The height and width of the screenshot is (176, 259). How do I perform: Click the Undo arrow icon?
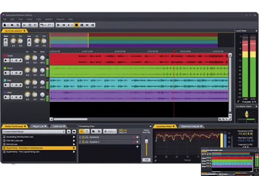coord(42,25)
